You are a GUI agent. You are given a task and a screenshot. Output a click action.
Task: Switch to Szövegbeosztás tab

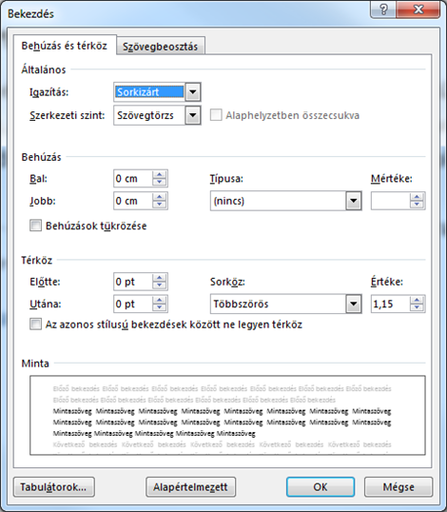tap(160, 46)
